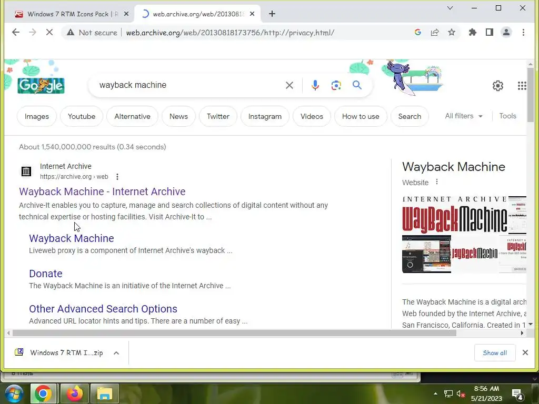Select the Twitter filter chip
The image size is (539, 404).
[x=218, y=116]
